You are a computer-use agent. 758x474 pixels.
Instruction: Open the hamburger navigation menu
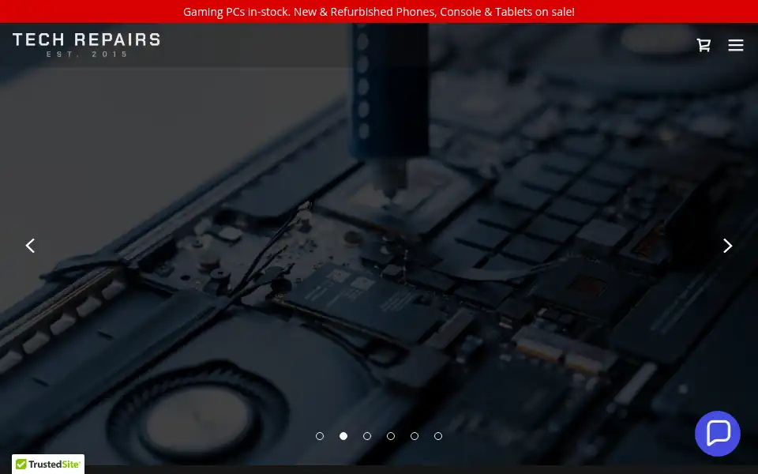coord(735,45)
